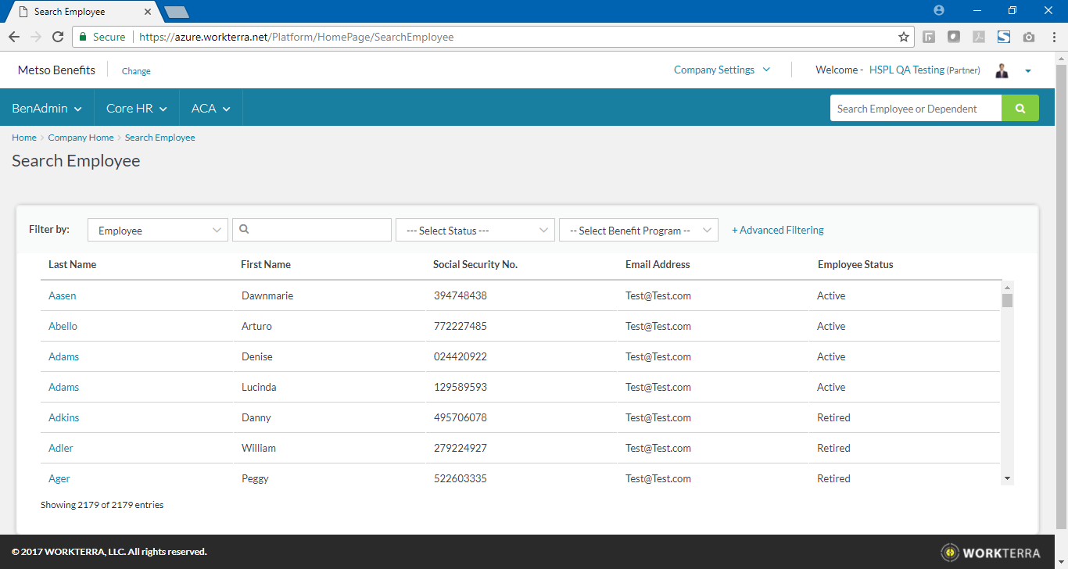Click SSN cell 394748438
The width and height of the screenshot is (1068, 569).
[461, 295]
